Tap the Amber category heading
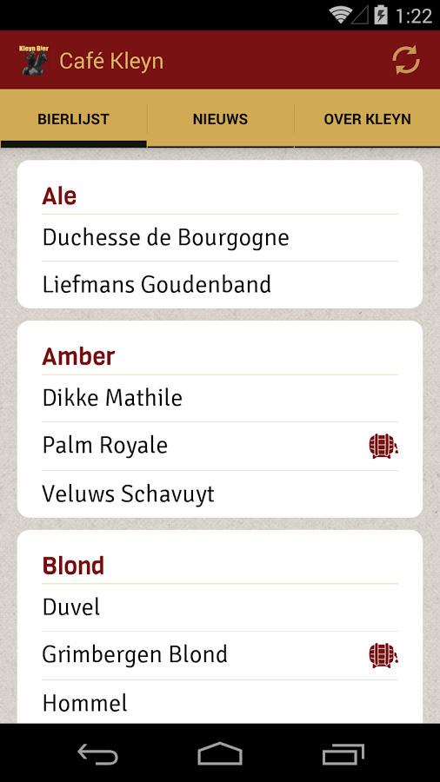 click(x=79, y=356)
